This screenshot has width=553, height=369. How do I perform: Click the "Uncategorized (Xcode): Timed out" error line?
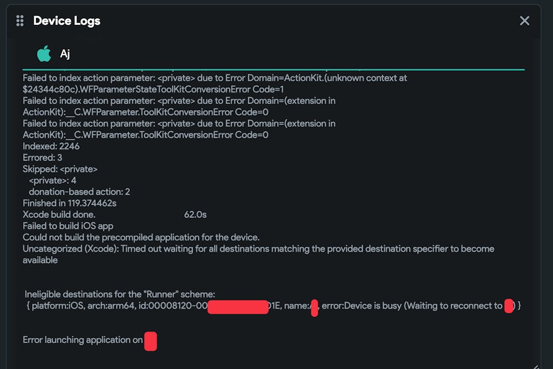258,249
